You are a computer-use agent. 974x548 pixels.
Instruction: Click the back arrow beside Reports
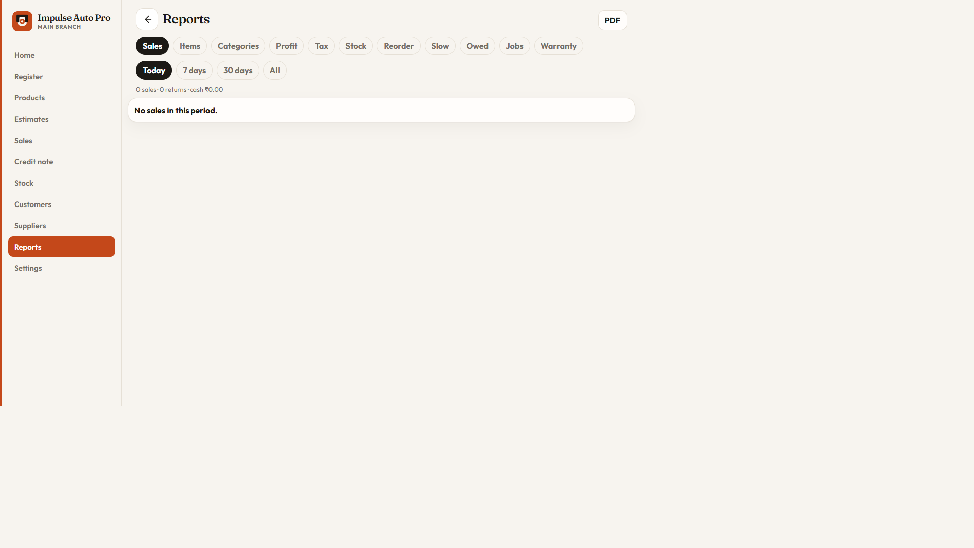click(147, 19)
